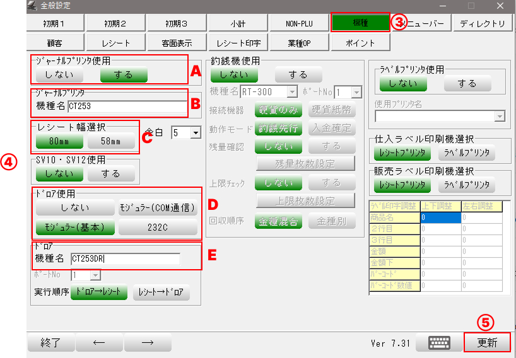Open the NON-PLU tab
Viewport: 516px width, 358px height.
pos(299,23)
